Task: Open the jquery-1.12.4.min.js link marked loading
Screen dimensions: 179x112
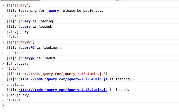Action: (63, 79)
